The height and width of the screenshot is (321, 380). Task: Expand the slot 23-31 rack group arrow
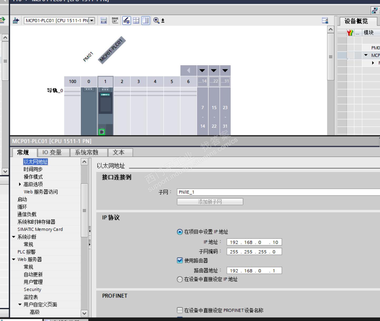pos(225,71)
